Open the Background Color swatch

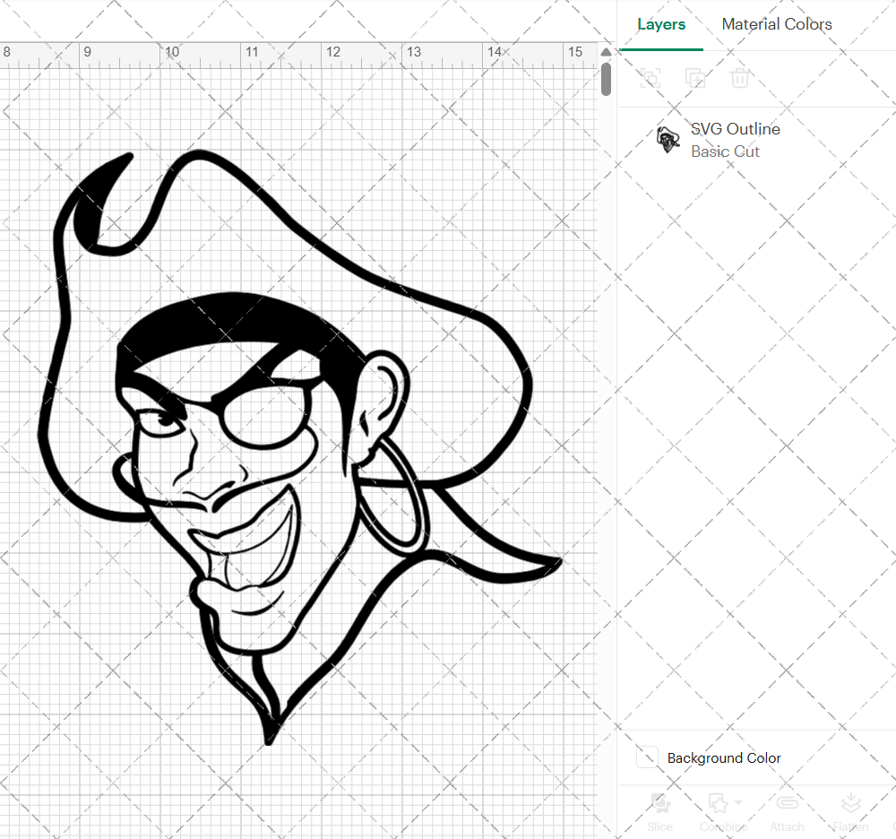647,757
